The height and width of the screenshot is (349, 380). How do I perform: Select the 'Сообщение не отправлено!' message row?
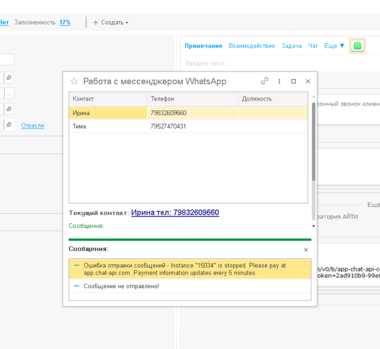click(x=190, y=286)
